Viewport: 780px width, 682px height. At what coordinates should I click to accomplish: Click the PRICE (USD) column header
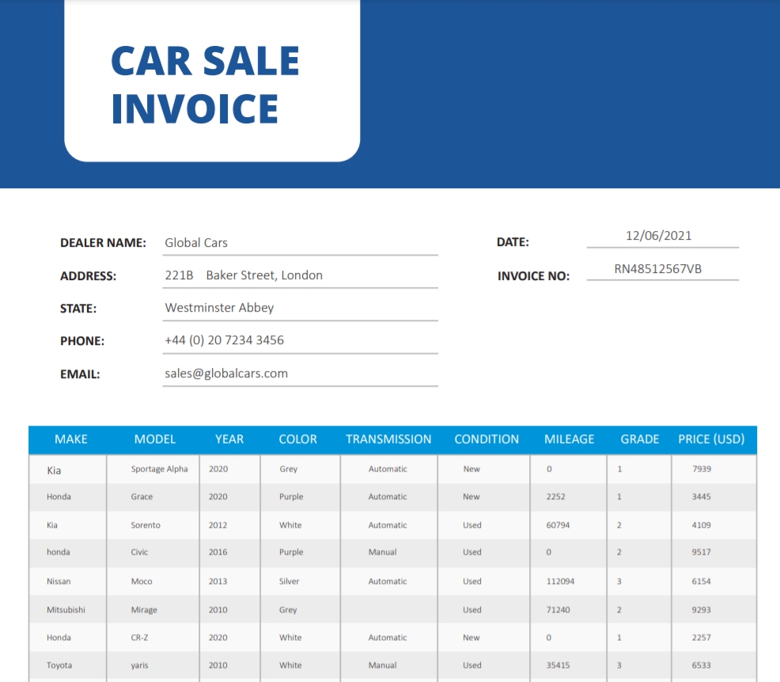711,439
